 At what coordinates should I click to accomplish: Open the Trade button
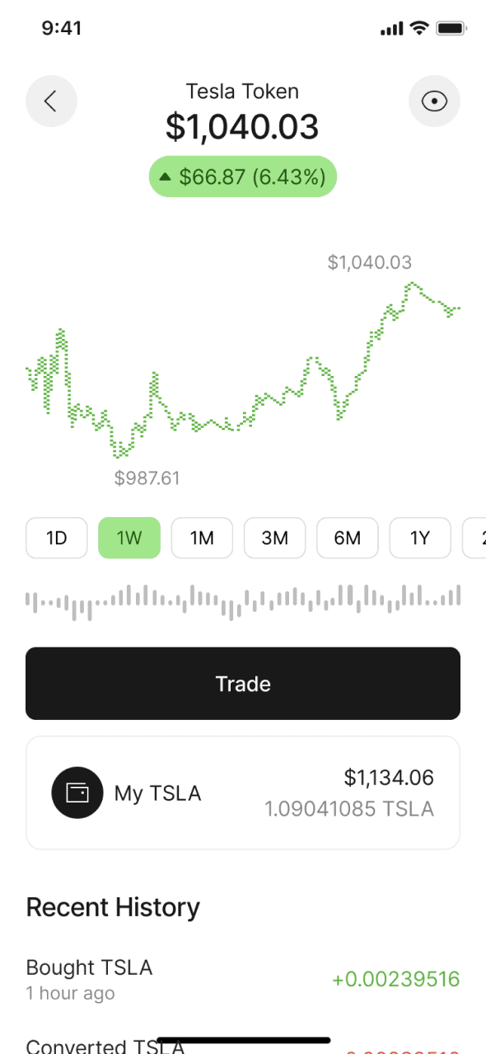click(243, 684)
